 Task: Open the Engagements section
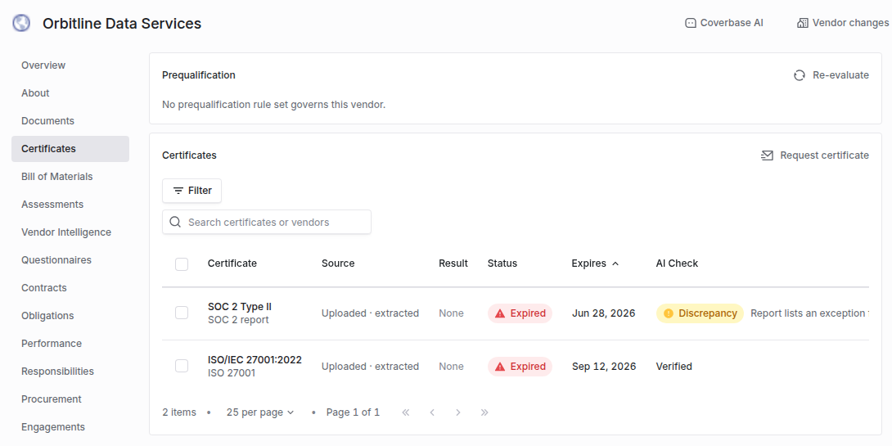tap(70, 428)
